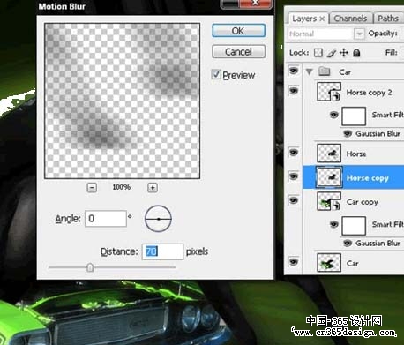Uncheck the Preview checkbox
Screen dimensions: 404x345
(216, 74)
